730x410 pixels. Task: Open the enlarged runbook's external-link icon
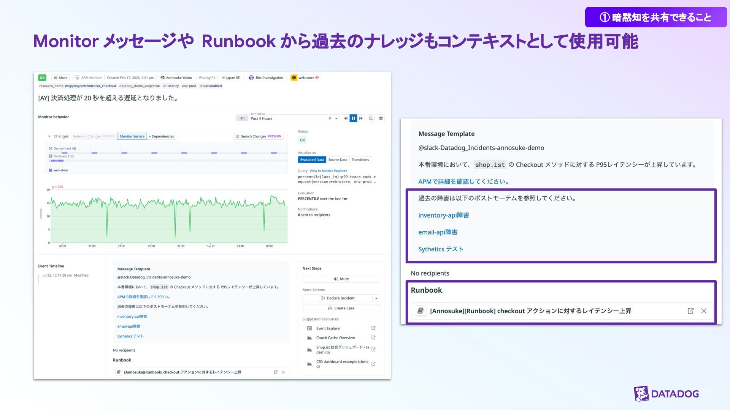(690, 311)
